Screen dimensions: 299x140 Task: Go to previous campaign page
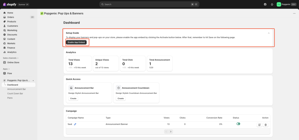166,132
